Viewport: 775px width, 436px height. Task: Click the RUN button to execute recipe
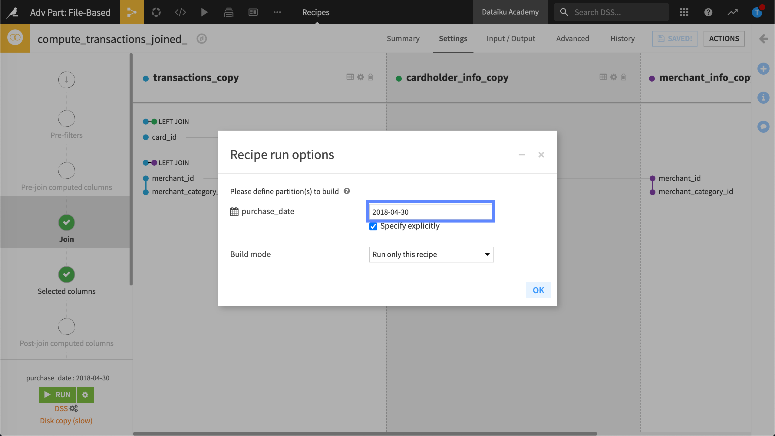[58, 394]
